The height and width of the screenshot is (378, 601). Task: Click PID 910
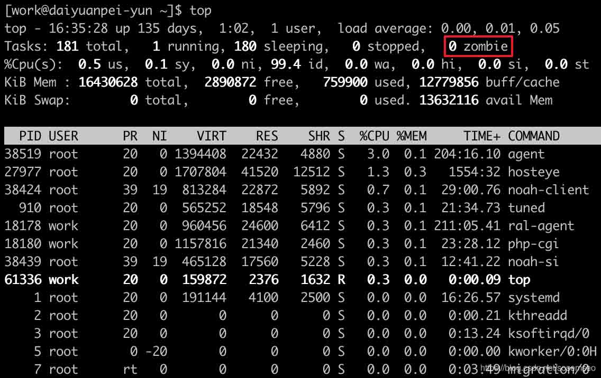point(30,208)
